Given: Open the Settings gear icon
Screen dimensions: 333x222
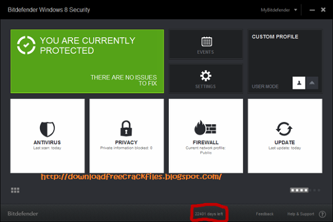Looking at the screenshot, I should pos(206,76).
